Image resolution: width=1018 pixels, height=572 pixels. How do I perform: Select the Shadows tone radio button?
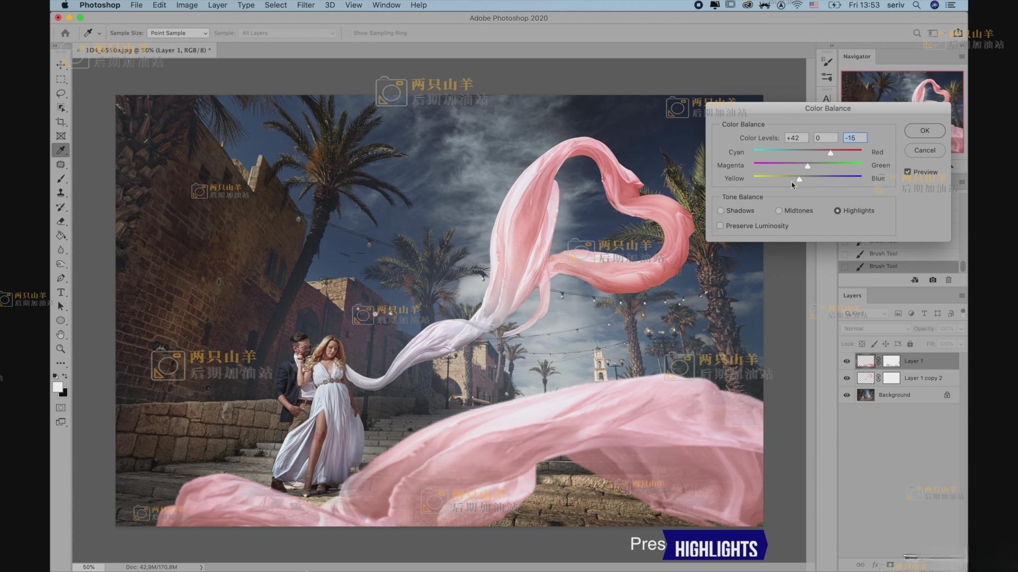[721, 211]
